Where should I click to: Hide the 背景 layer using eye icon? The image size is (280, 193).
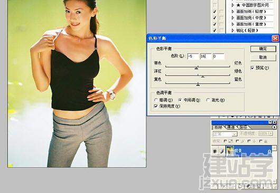pyautogui.click(x=215, y=151)
